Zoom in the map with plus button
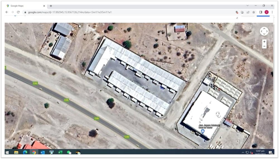279x159 pixels. (x=264, y=42)
